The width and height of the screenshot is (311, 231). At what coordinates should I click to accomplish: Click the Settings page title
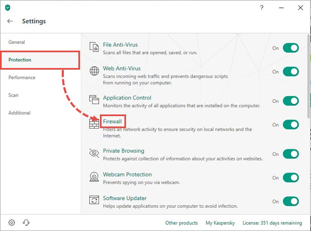(34, 21)
